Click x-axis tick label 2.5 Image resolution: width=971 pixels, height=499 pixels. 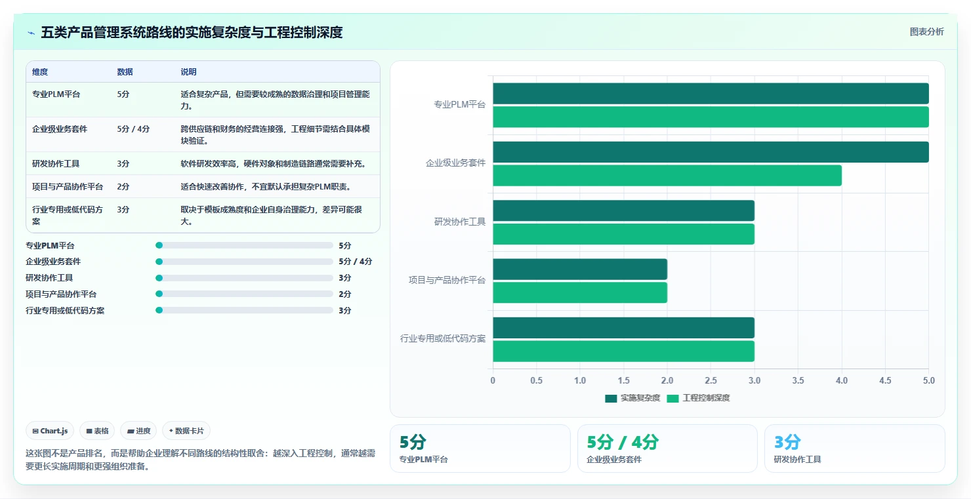point(711,380)
